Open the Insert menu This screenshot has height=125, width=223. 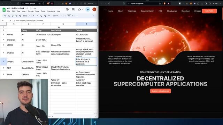(x=24, y=11)
